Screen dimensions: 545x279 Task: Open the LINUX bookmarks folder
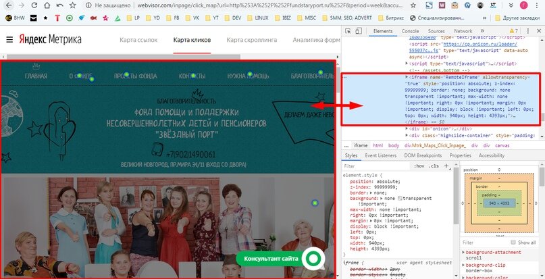point(257,18)
